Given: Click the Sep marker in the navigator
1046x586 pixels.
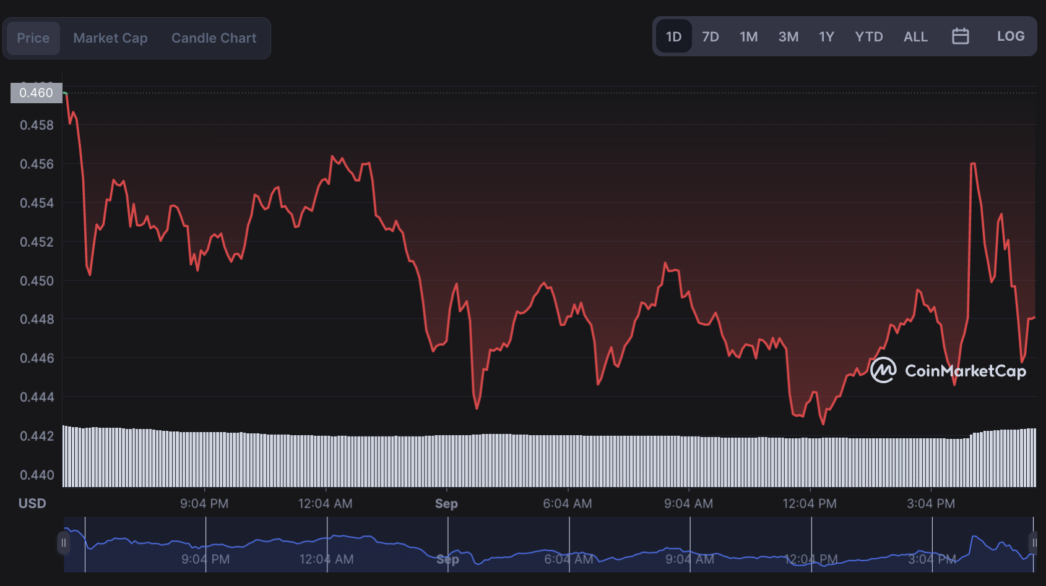Looking at the screenshot, I should pyautogui.click(x=447, y=559).
